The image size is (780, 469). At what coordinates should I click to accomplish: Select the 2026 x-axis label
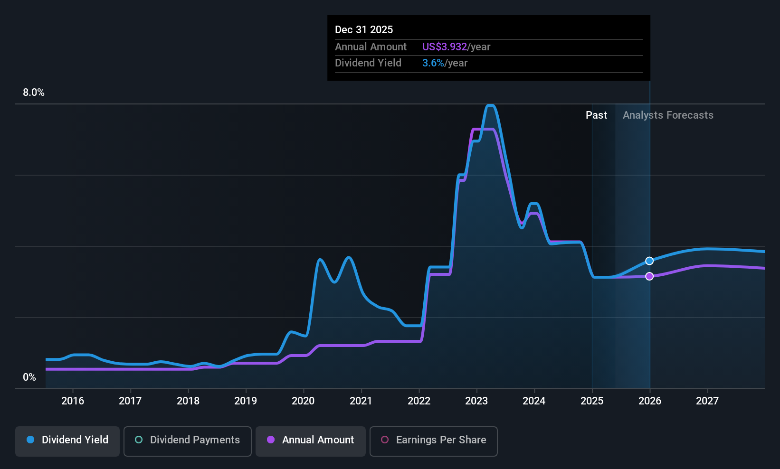point(650,401)
